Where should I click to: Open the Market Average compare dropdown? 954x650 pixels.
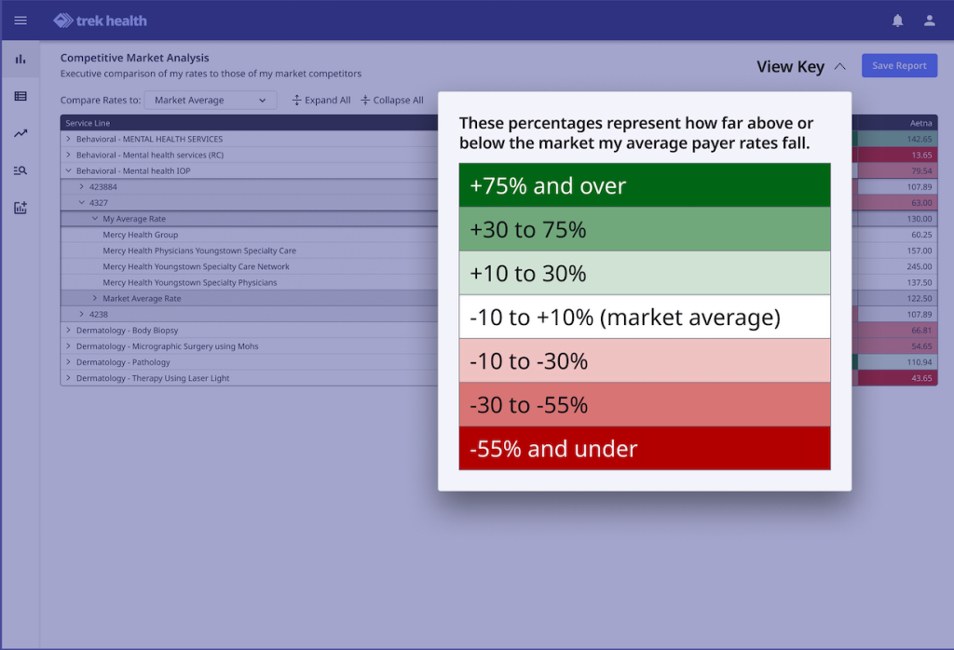click(x=210, y=101)
